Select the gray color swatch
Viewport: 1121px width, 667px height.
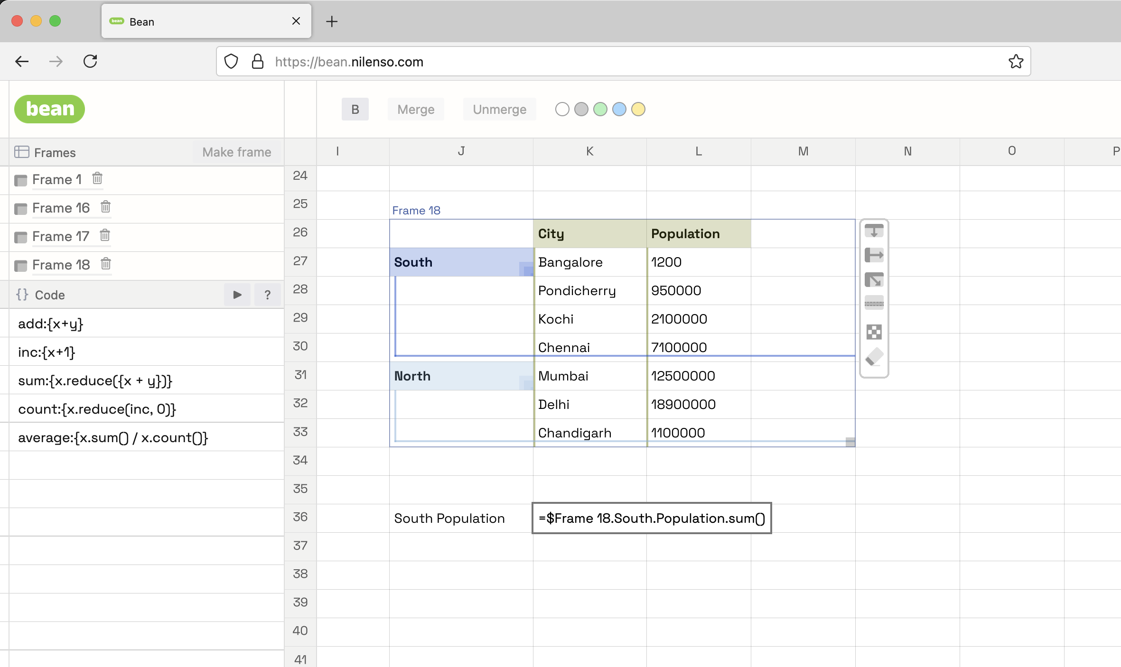tap(581, 109)
